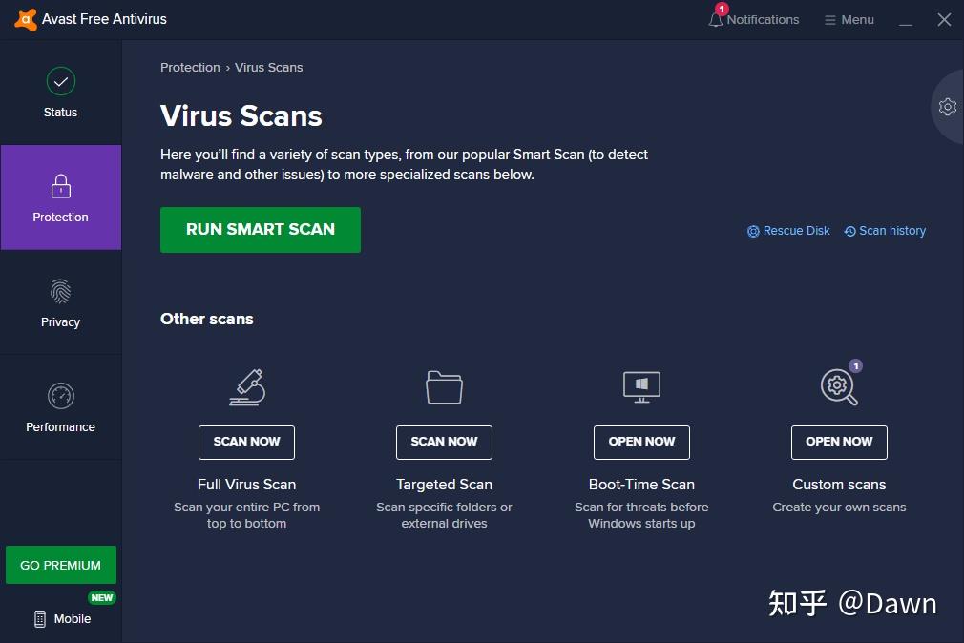Open the Rescue Disk link
Image resolution: width=964 pixels, height=643 pixels.
pyautogui.click(x=788, y=231)
